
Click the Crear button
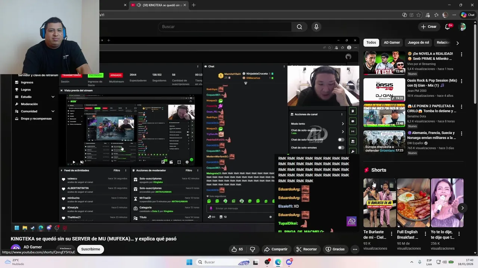429,27
